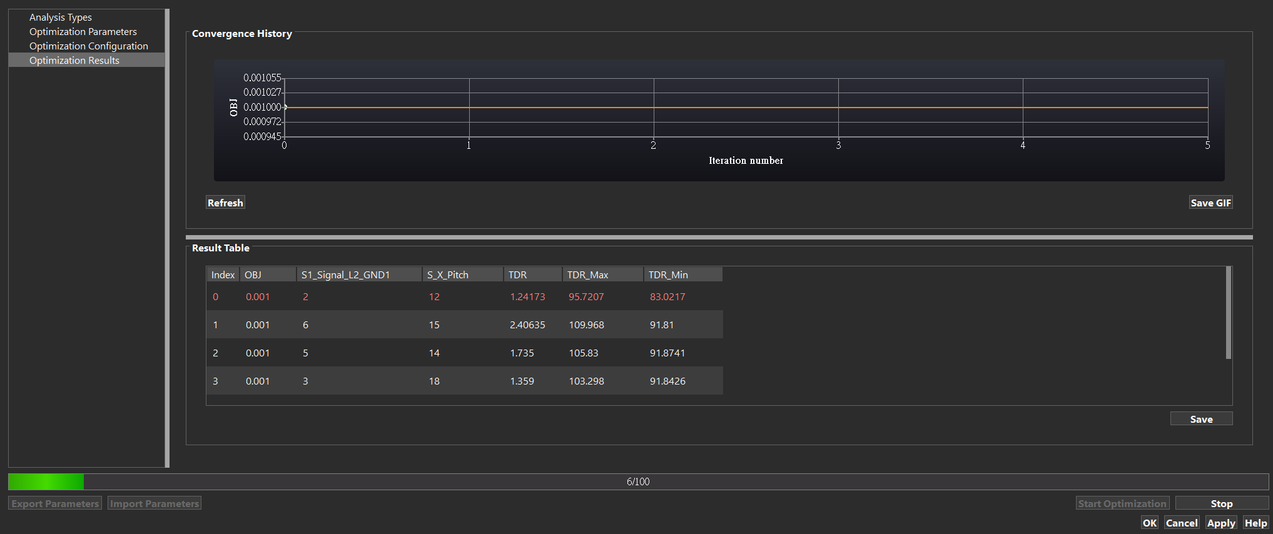Click the result table vertical scrollbar

pos(1229,313)
